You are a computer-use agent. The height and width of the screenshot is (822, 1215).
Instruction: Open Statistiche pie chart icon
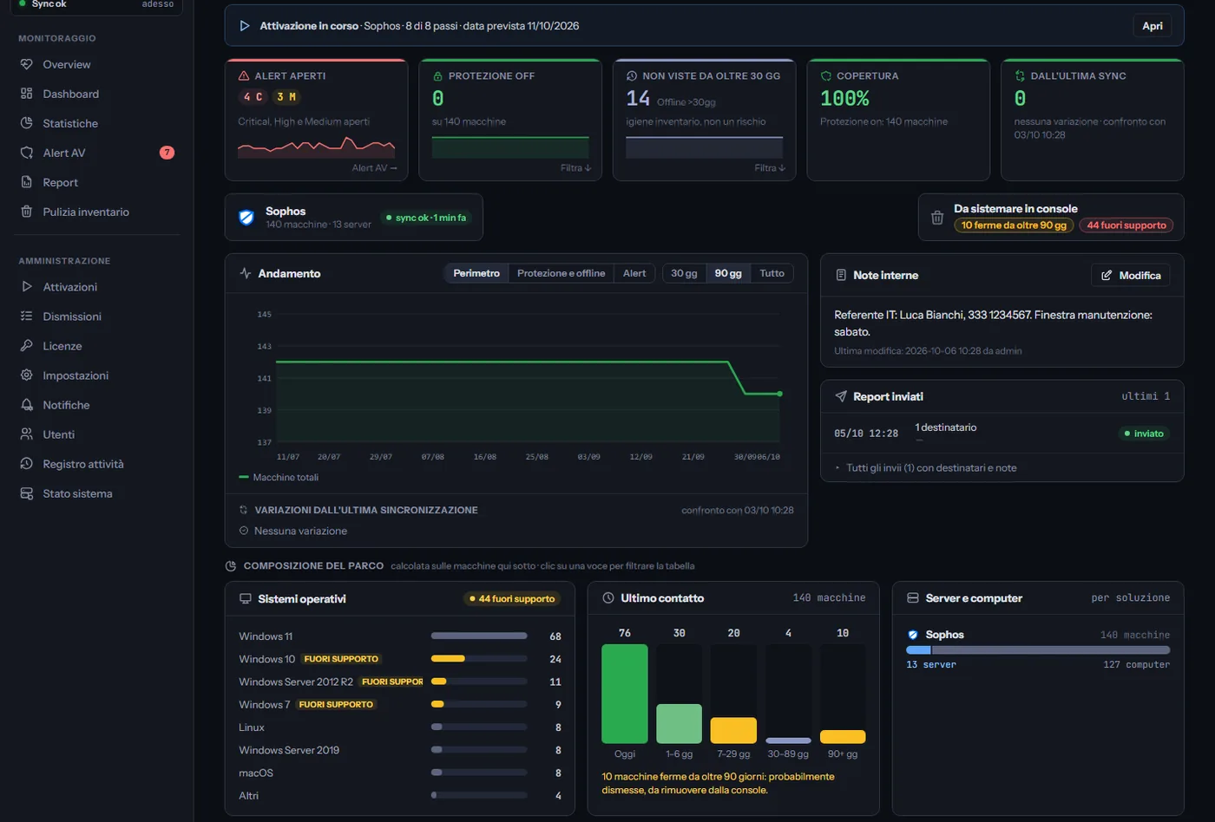[26, 123]
